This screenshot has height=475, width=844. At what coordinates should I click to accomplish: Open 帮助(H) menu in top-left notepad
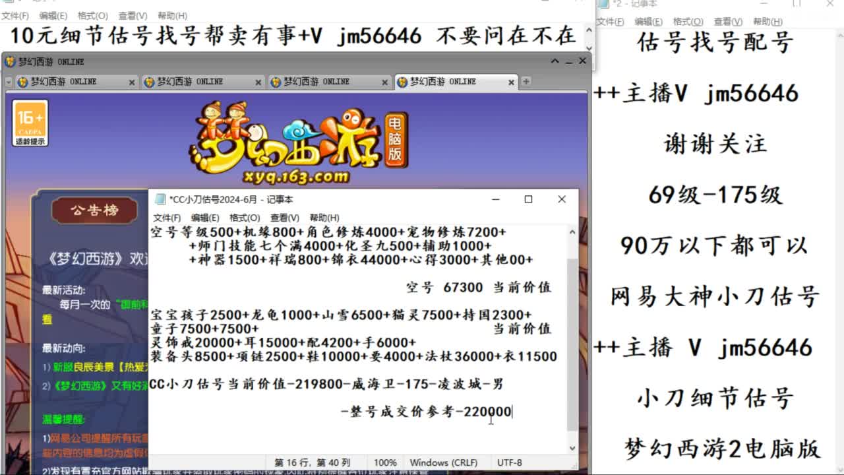pyautogui.click(x=173, y=15)
